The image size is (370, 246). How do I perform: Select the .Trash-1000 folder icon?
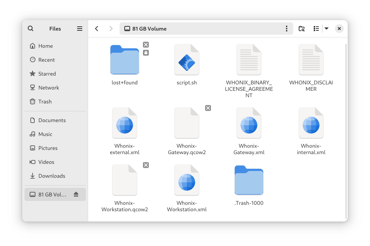point(249,180)
